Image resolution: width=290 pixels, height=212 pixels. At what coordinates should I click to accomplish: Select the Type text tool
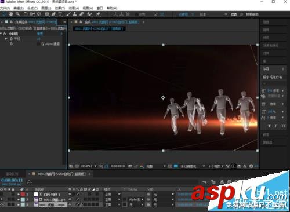tap(60, 14)
